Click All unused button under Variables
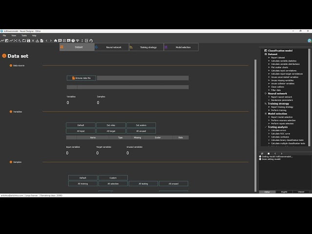Viewport: 312px width, 234px height. 141,131
